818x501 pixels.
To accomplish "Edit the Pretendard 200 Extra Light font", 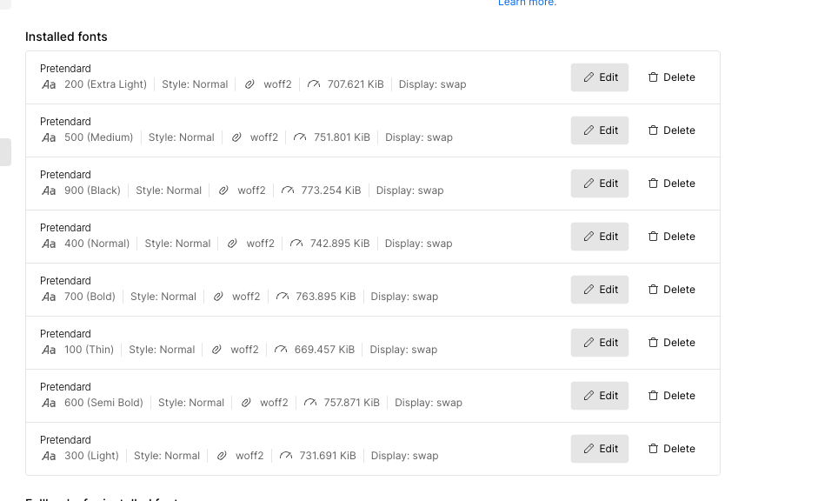I will (x=600, y=77).
